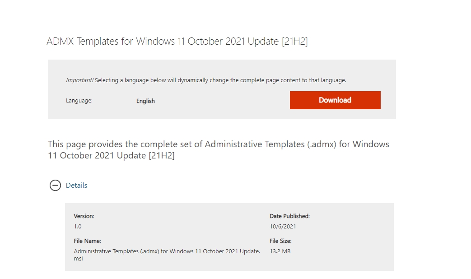Collapse Details using the circled minus icon
Viewport: 471px width, 279px height.
click(x=55, y=185)
